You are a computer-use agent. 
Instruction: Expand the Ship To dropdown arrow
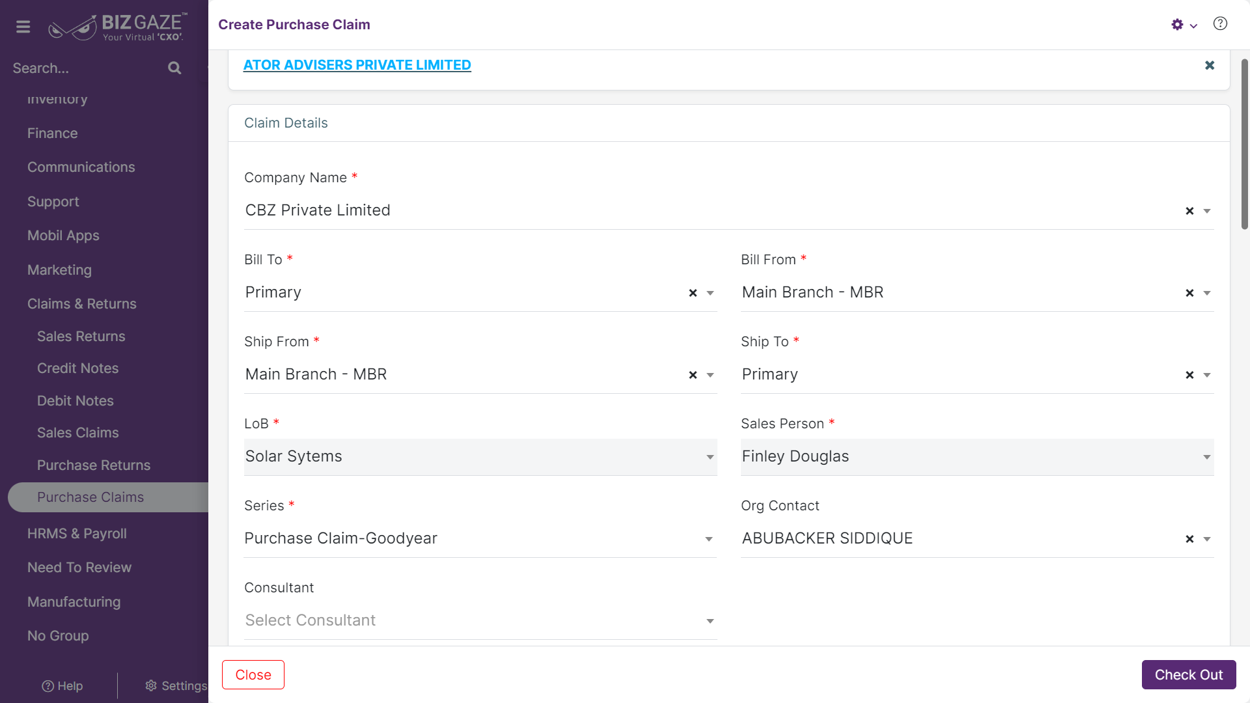tap(1207, 375)
